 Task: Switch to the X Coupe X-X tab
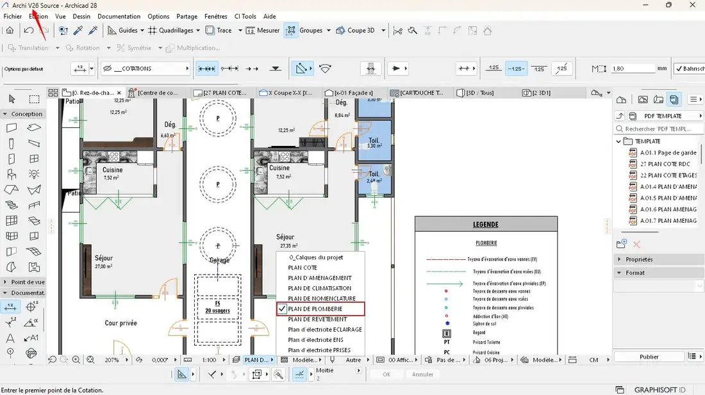[x=290, y=93]
